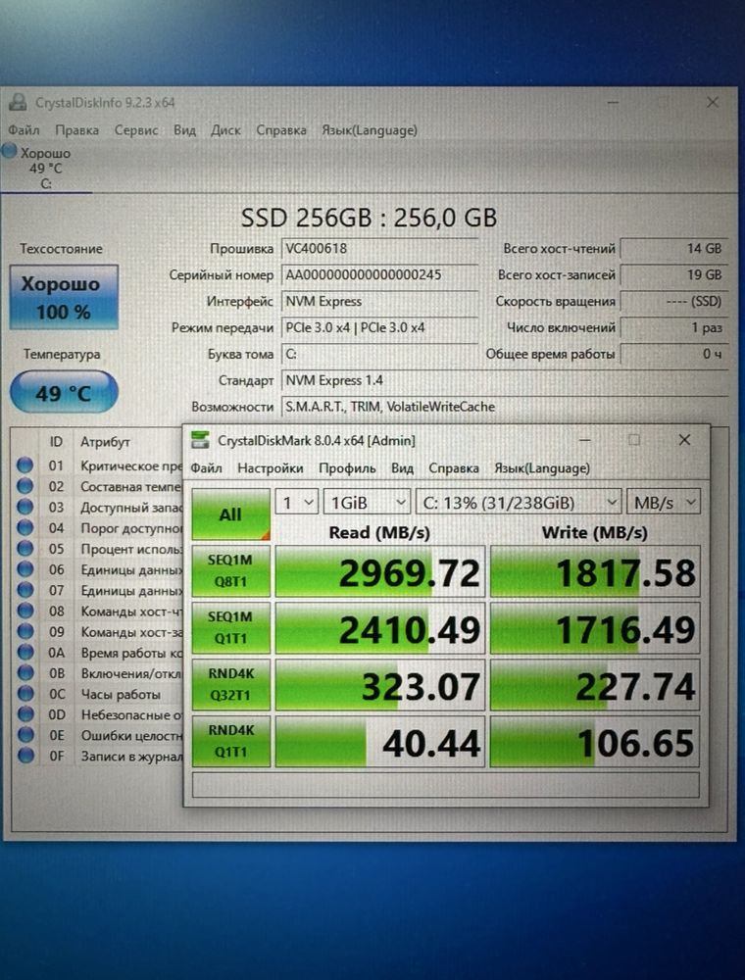Click the Стандарт field NVM Express 1.4

(505, 380)
